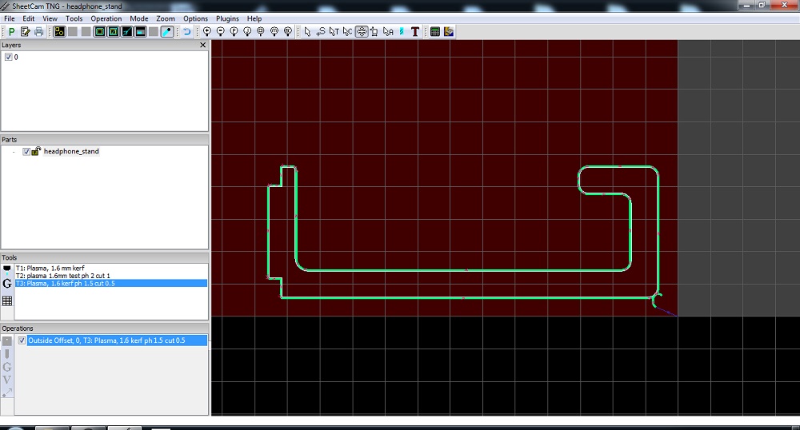Click the blue Undo arrow
800x430 pixels.
tap(186, 32)
